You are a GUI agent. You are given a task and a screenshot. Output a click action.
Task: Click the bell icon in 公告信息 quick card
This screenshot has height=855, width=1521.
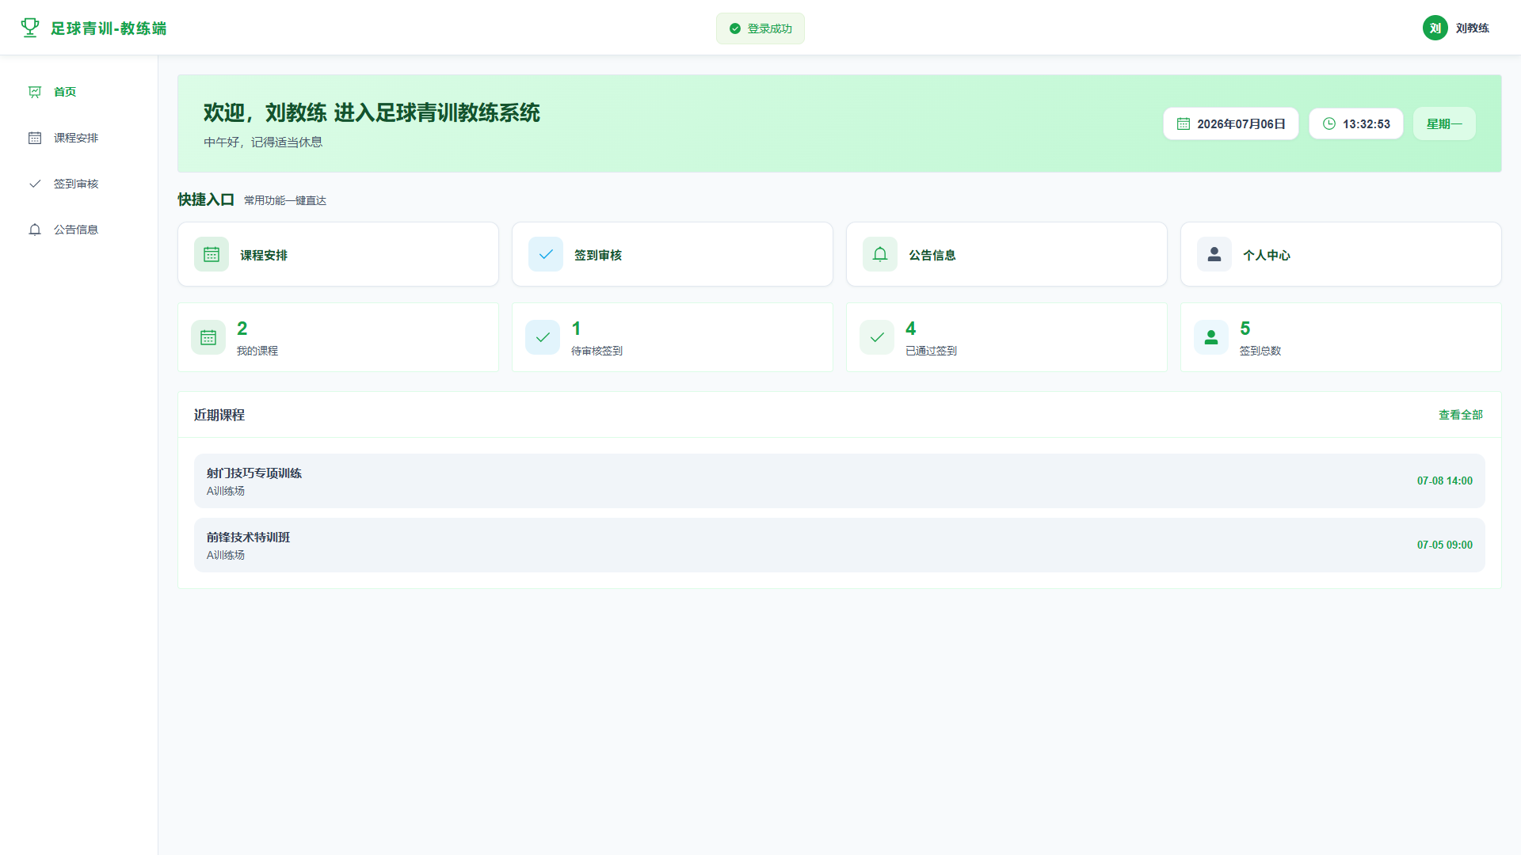pos(880,254)
